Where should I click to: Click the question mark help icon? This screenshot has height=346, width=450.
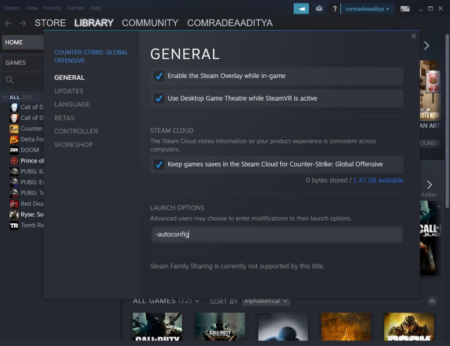coord(335,9)
